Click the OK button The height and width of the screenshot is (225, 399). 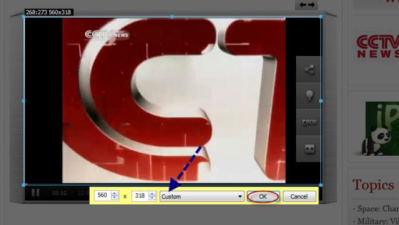pos(263,196)
